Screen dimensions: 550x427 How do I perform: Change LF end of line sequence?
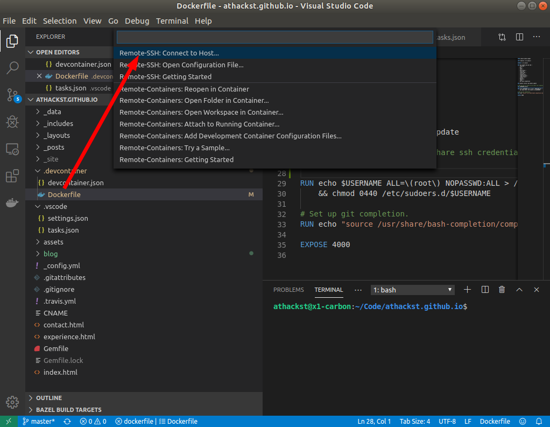pos(468,421)
